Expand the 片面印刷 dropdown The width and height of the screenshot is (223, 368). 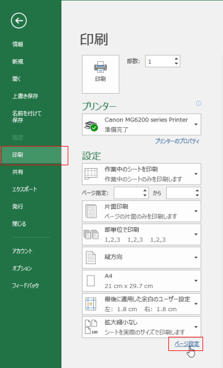coord(142,211)
